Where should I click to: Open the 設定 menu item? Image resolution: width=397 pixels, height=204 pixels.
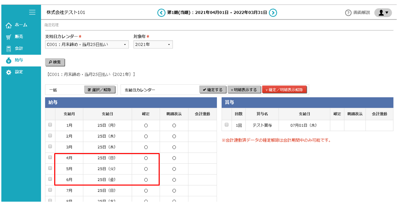point(19,72)
